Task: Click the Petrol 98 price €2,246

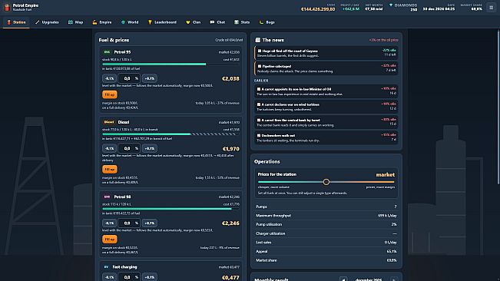Action: 230,223
